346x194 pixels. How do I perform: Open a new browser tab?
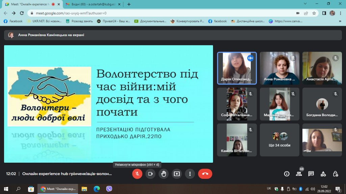pyautogui.click(x=129, y=4)
